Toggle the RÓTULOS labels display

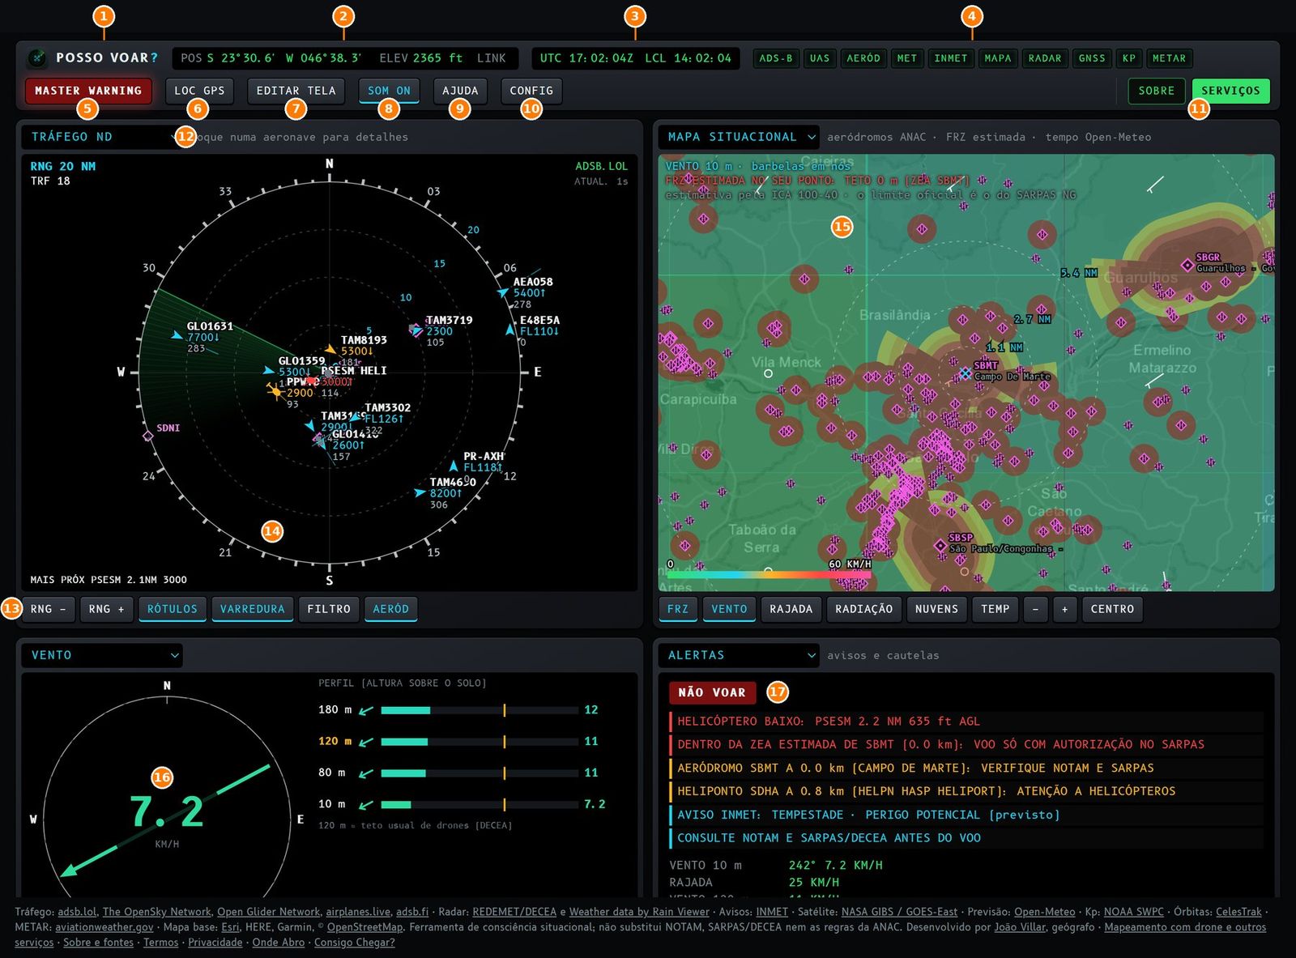[x=172, y=609]
